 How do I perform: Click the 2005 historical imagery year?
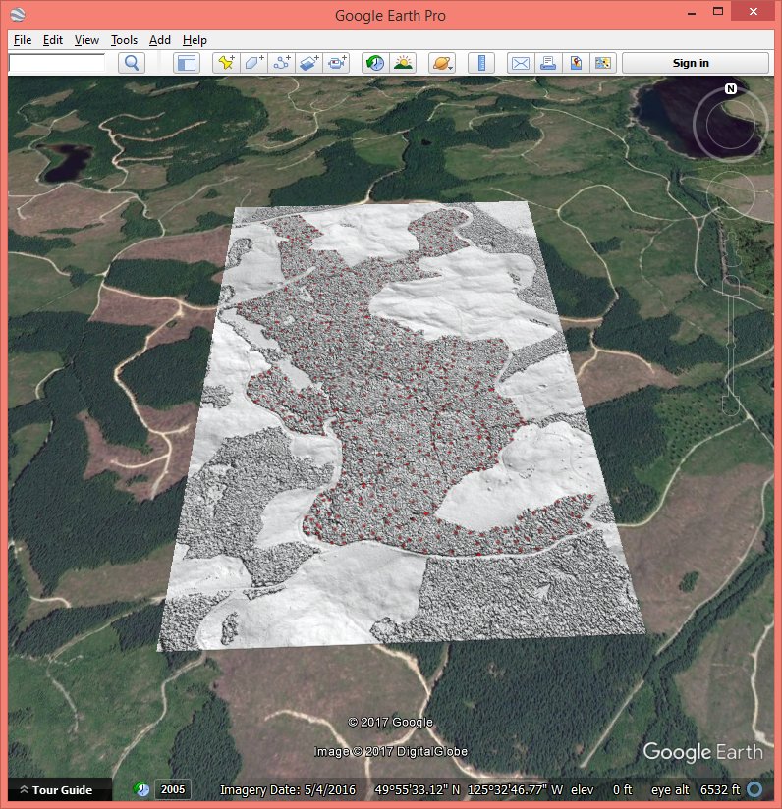pyautogui.click(x=173, y=789)
